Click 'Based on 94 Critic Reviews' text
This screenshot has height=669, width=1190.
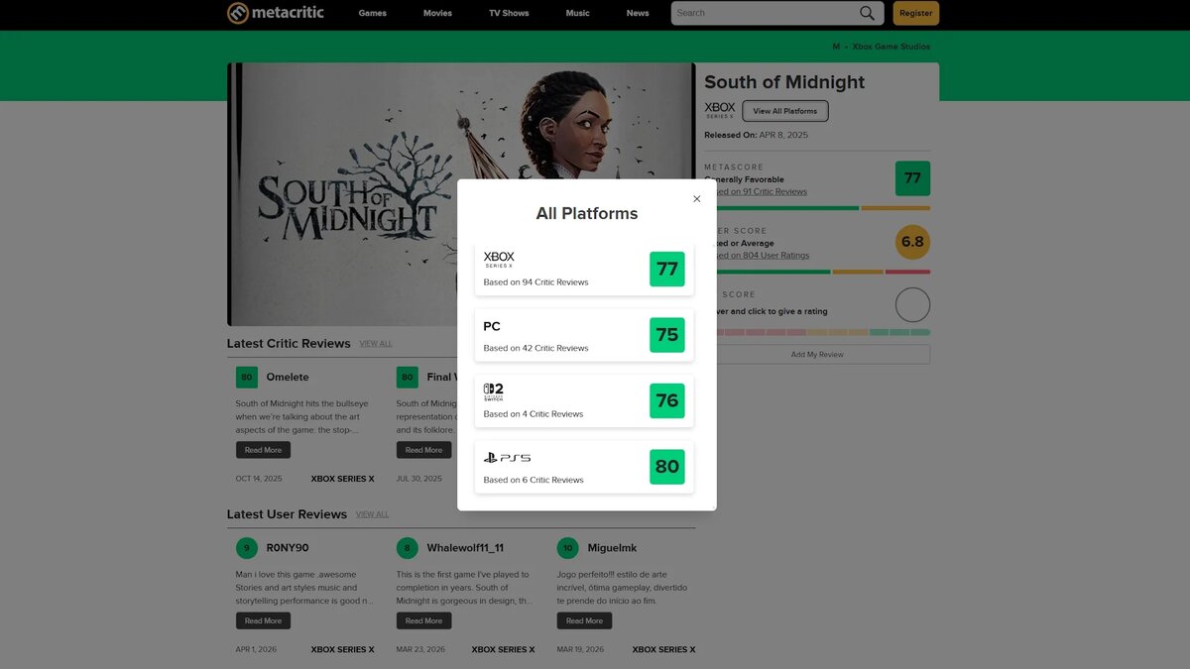tap(535, 282)
